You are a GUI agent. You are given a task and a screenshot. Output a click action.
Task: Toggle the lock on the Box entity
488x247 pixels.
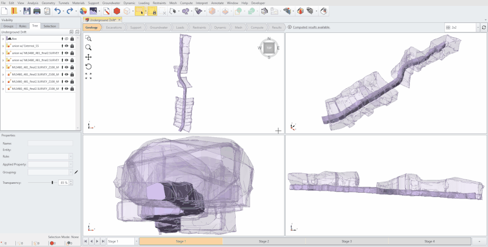pos(72,39)
